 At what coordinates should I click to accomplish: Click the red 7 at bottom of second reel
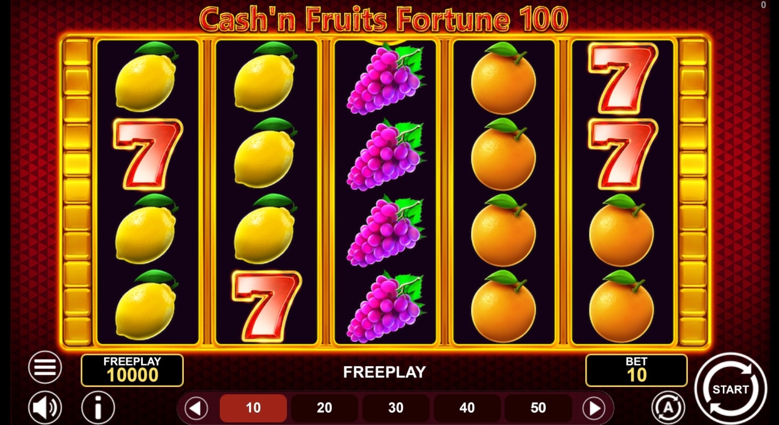(267, 306)
